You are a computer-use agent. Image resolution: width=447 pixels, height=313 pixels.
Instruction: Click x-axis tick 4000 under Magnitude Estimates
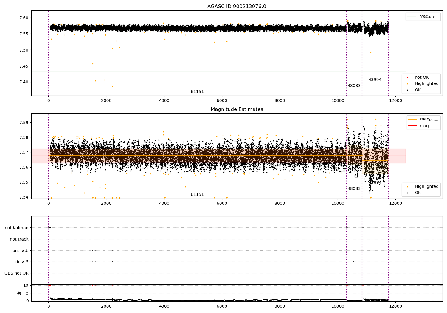pyautogui.click(x=164, y=204)
